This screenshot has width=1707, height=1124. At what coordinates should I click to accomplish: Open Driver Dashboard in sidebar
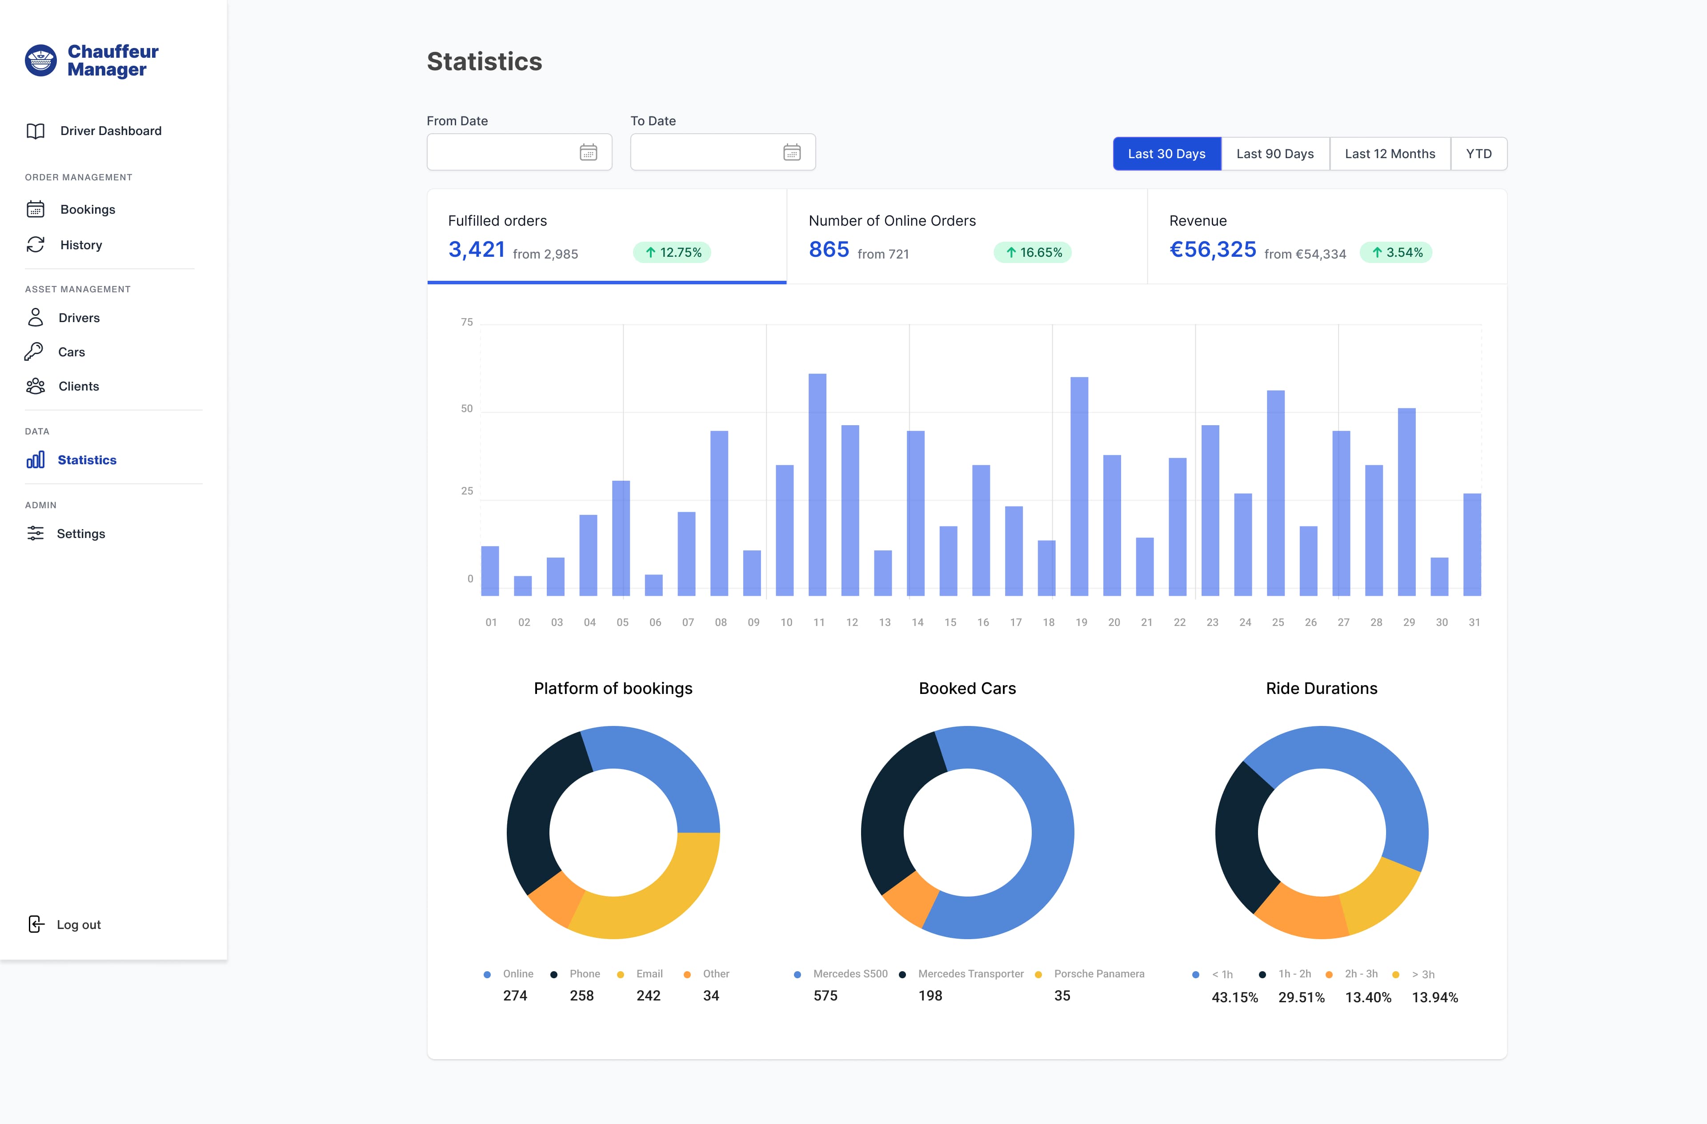(x=110, y=131)
